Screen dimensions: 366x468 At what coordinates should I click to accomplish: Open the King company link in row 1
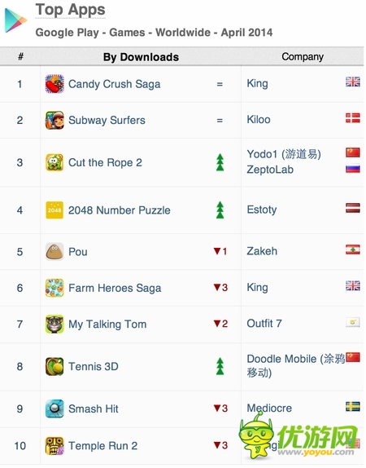point(257,83)
